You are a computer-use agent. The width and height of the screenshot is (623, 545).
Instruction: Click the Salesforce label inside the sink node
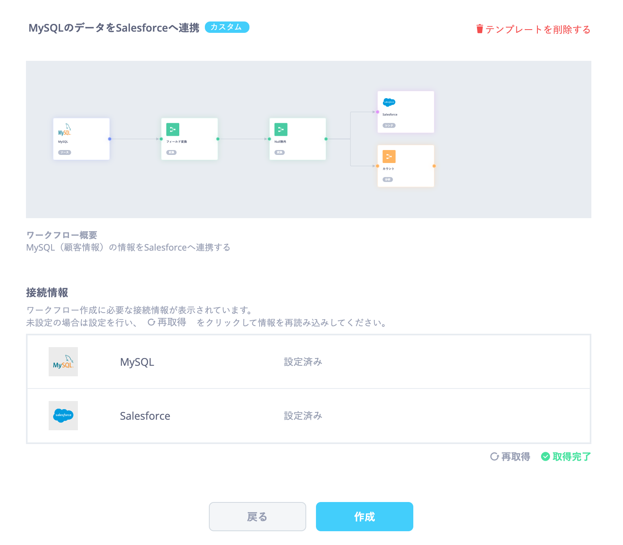(x=390, y=114)
